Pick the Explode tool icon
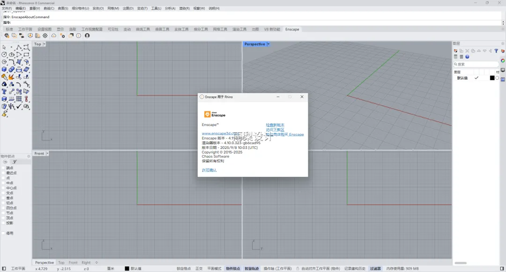 coord(11,77)
